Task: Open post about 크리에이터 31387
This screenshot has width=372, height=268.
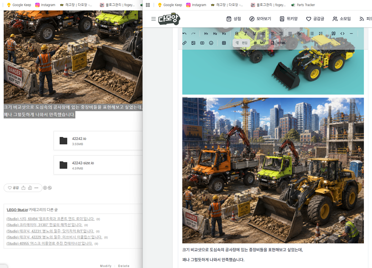Action: 44,225
